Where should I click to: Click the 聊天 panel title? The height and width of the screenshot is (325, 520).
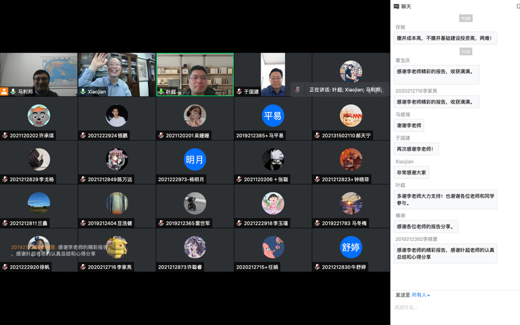click(x=407, y=6)
